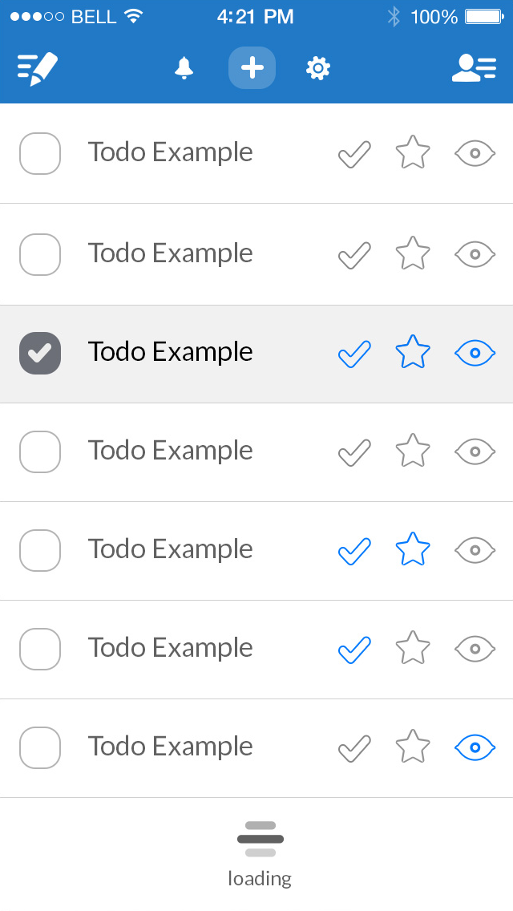The image size is (513, 911).
Task: Check the first todo's checkbox
Action: coord(39,153)
